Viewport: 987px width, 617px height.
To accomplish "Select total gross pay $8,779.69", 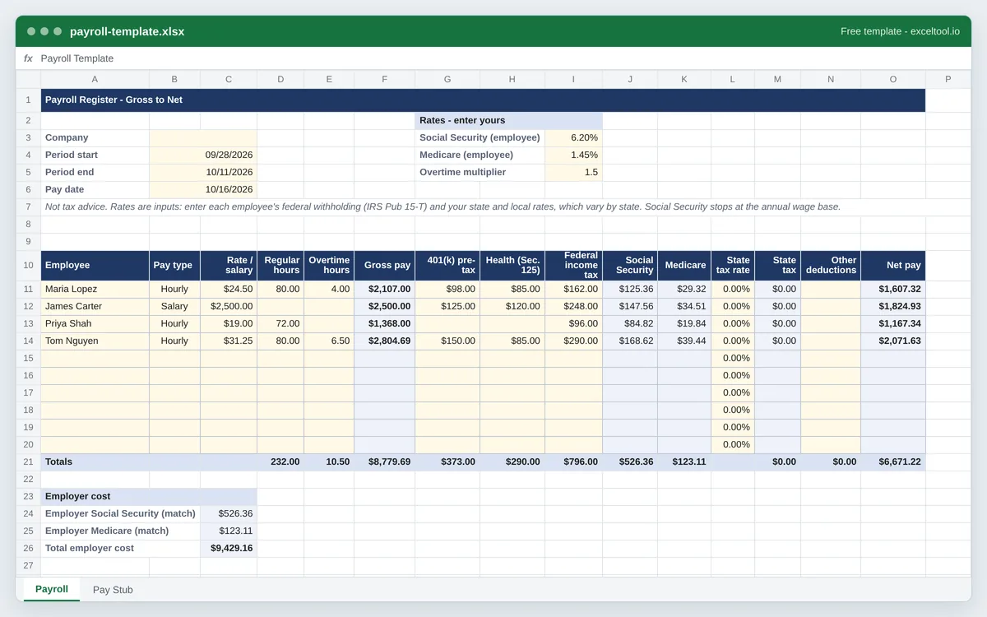I will point(384,462).
